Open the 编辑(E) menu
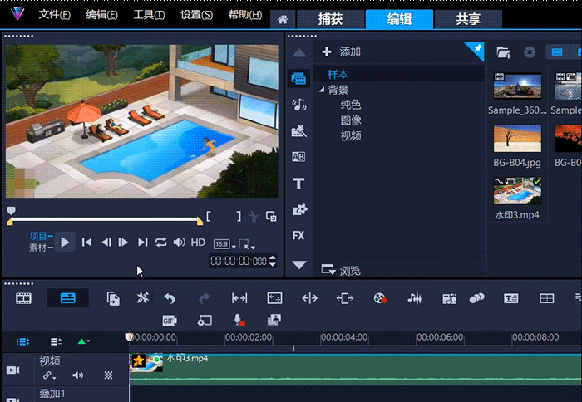The width and height of the screenshot is (582, 402). tap(101, 15)
